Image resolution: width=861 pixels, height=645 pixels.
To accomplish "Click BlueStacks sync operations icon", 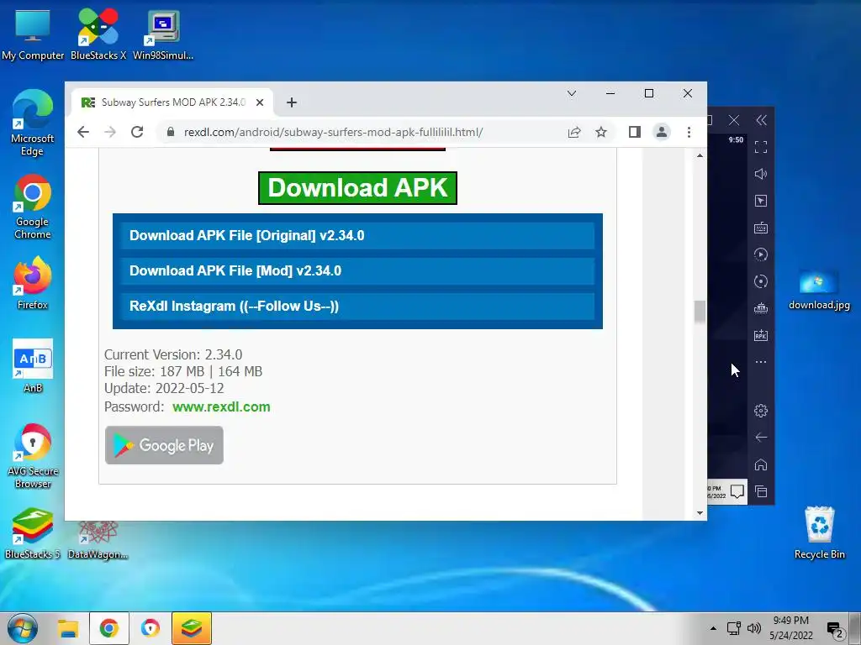I will coord(761,281).
